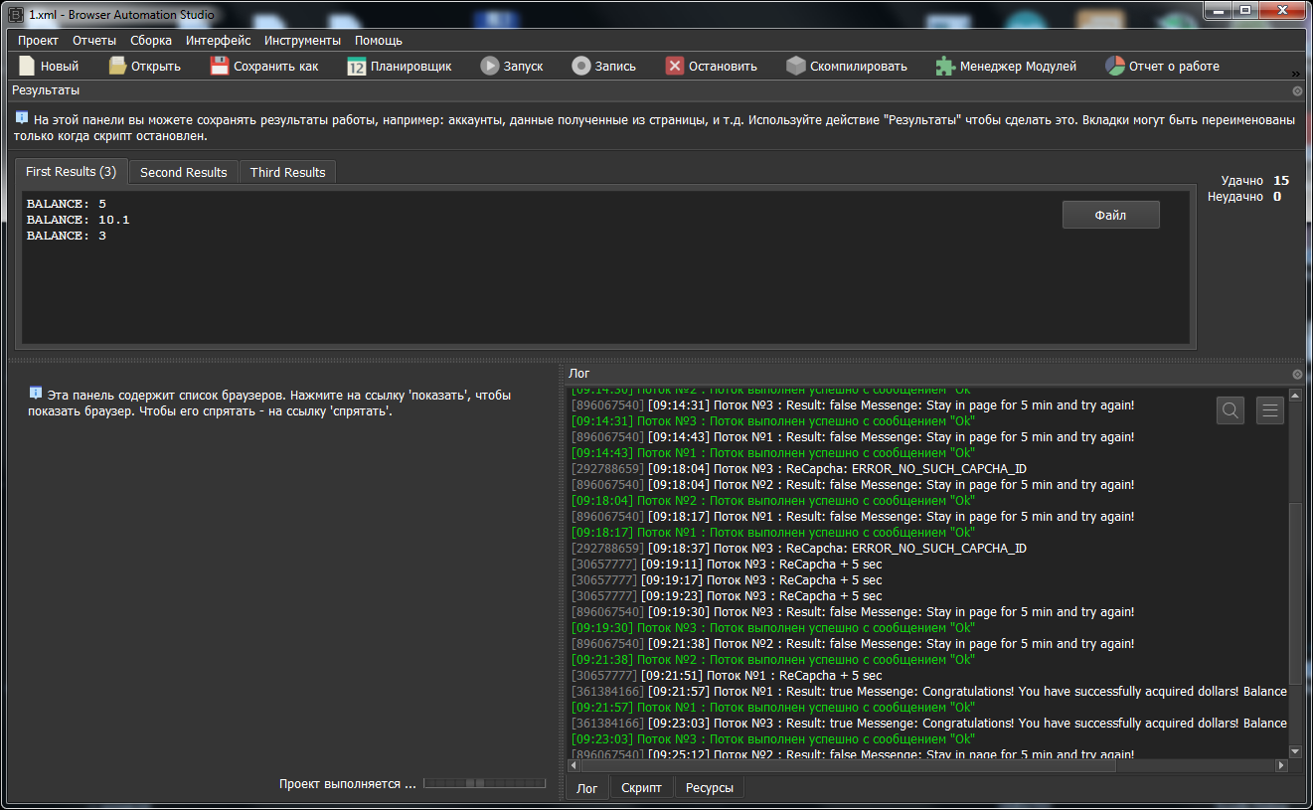Screen dimensions: 1313x810
Task: Start the script with Запуск
Action: [x=511, y=66]
